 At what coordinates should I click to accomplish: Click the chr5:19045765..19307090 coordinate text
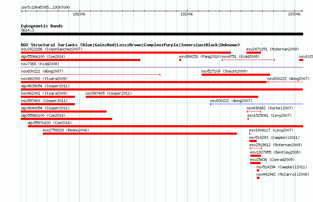(x=45, y=7)
